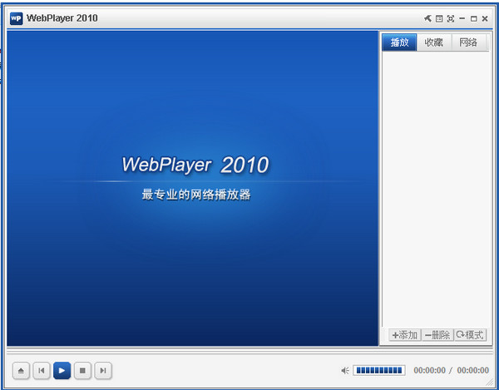This screenshot has height=390, width=499.
Task: Close the WebPlayer window
Action: click(485, 19)
